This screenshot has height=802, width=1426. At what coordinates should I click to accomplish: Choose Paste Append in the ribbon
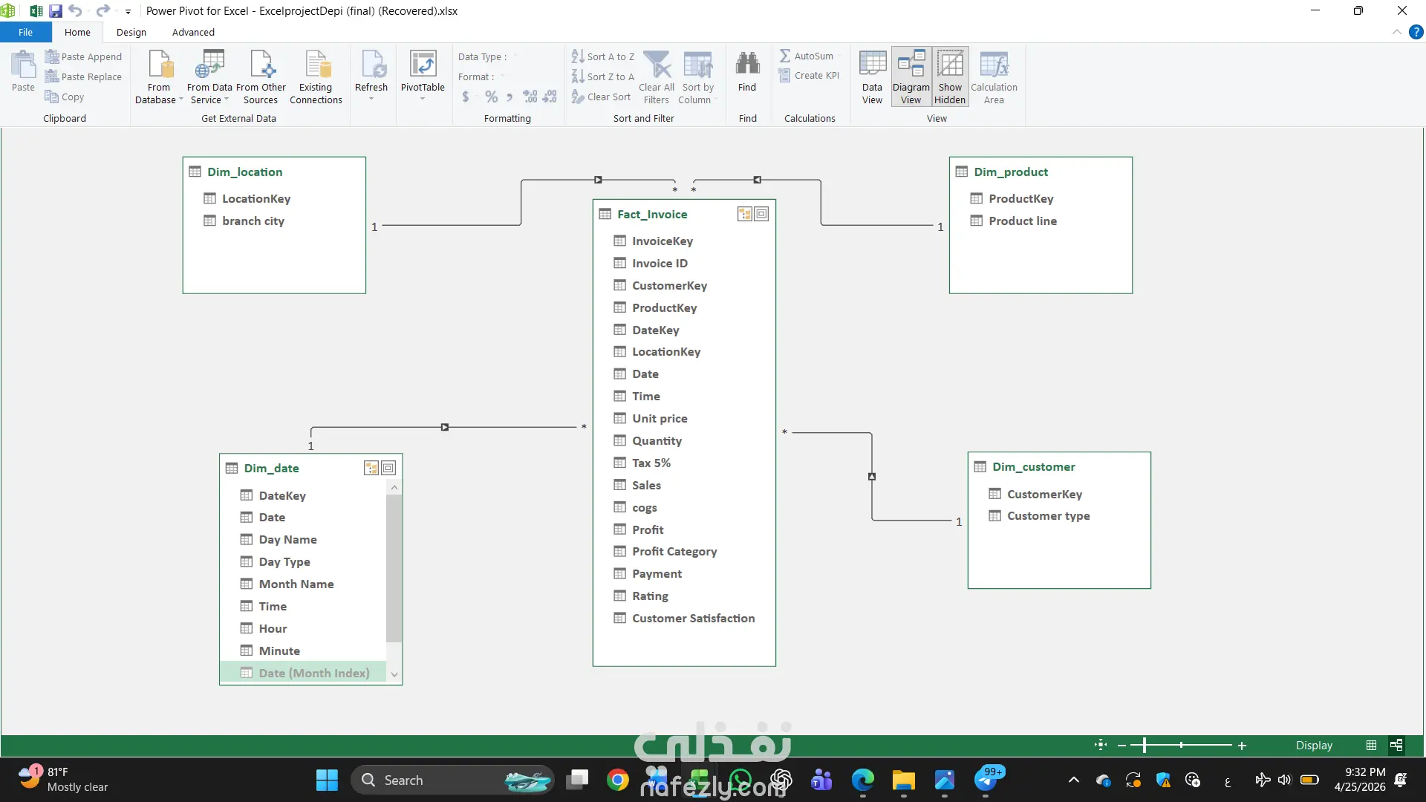pyautogui.click(x=83, y=56)
